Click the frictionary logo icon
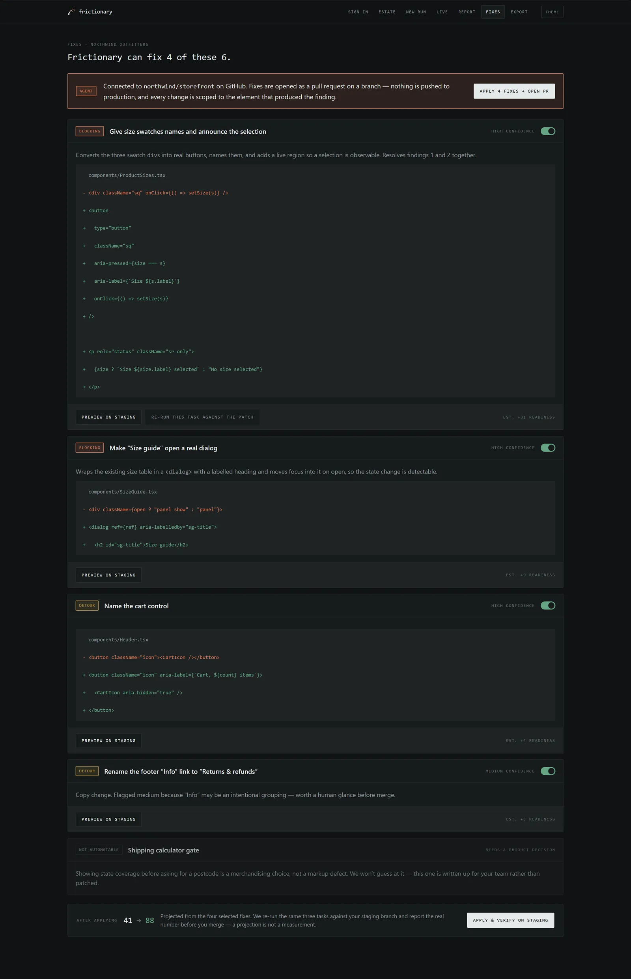631x979 pixels. (71, 12)
